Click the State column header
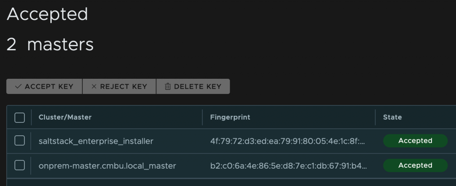Image resolution: width=456 pixels, height=186 pixels. point(392,117)
